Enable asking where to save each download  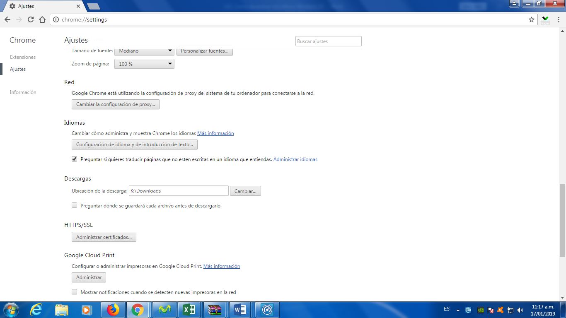[x=75, y=205]
